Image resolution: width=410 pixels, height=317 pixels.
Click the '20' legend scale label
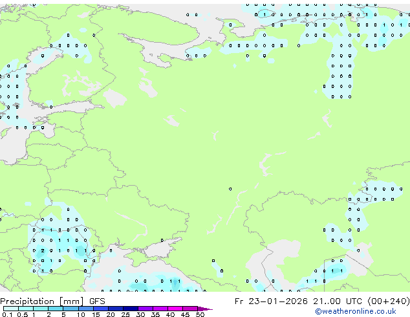111,314
